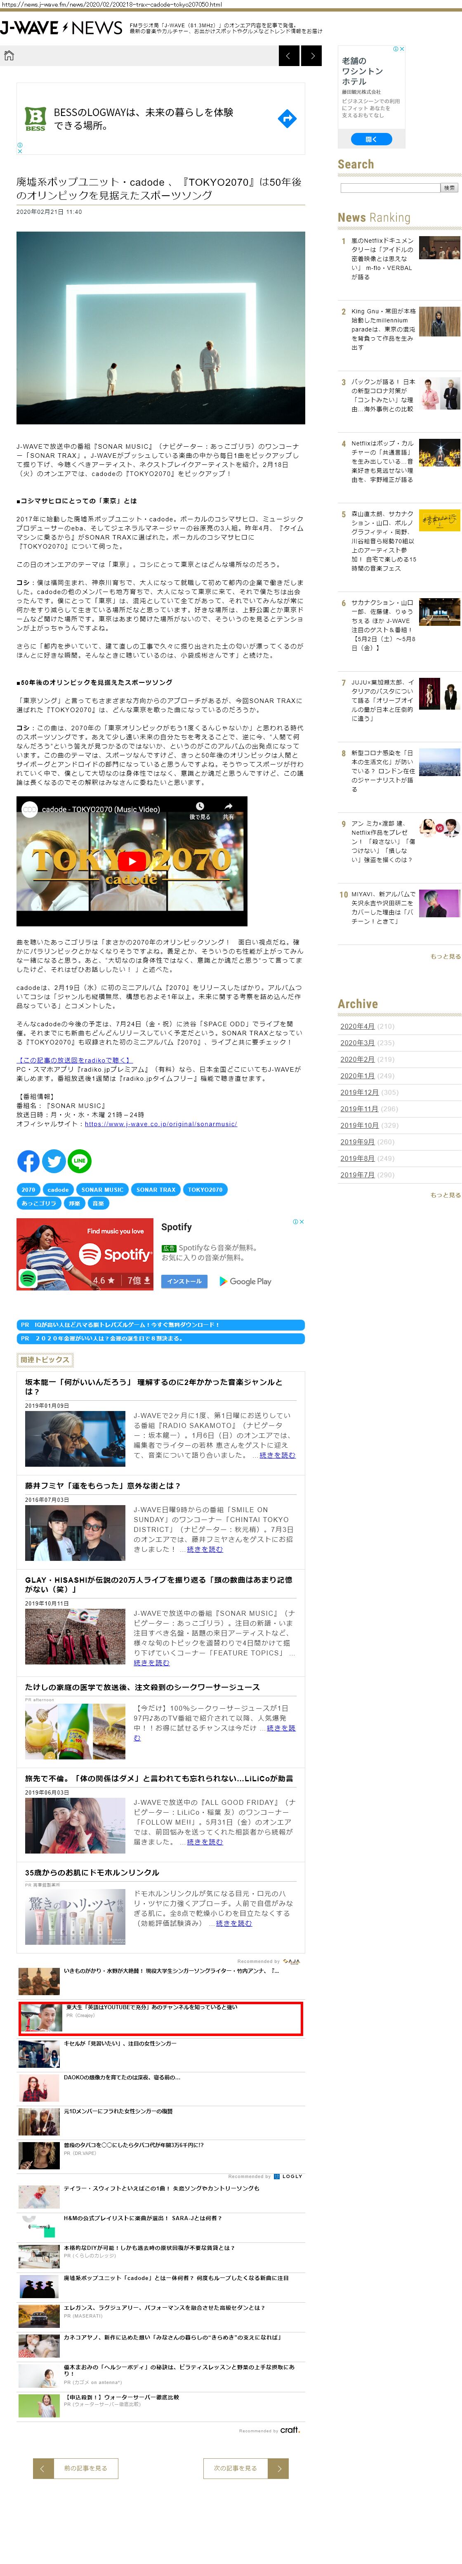Screen dimensions: 462x2564
Task: Select the 邦楽 tag
Action: [75, 1203]
